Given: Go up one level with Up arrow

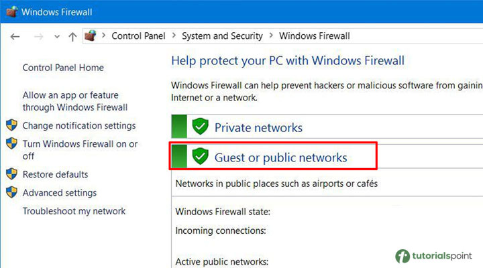Looking at the screenshot, I should coord(72,36).
